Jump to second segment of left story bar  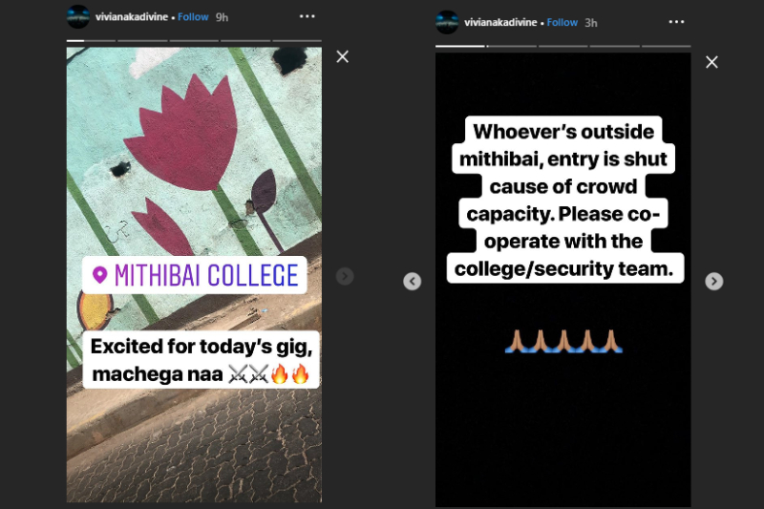pyautogui.click(x=143, y=40)
